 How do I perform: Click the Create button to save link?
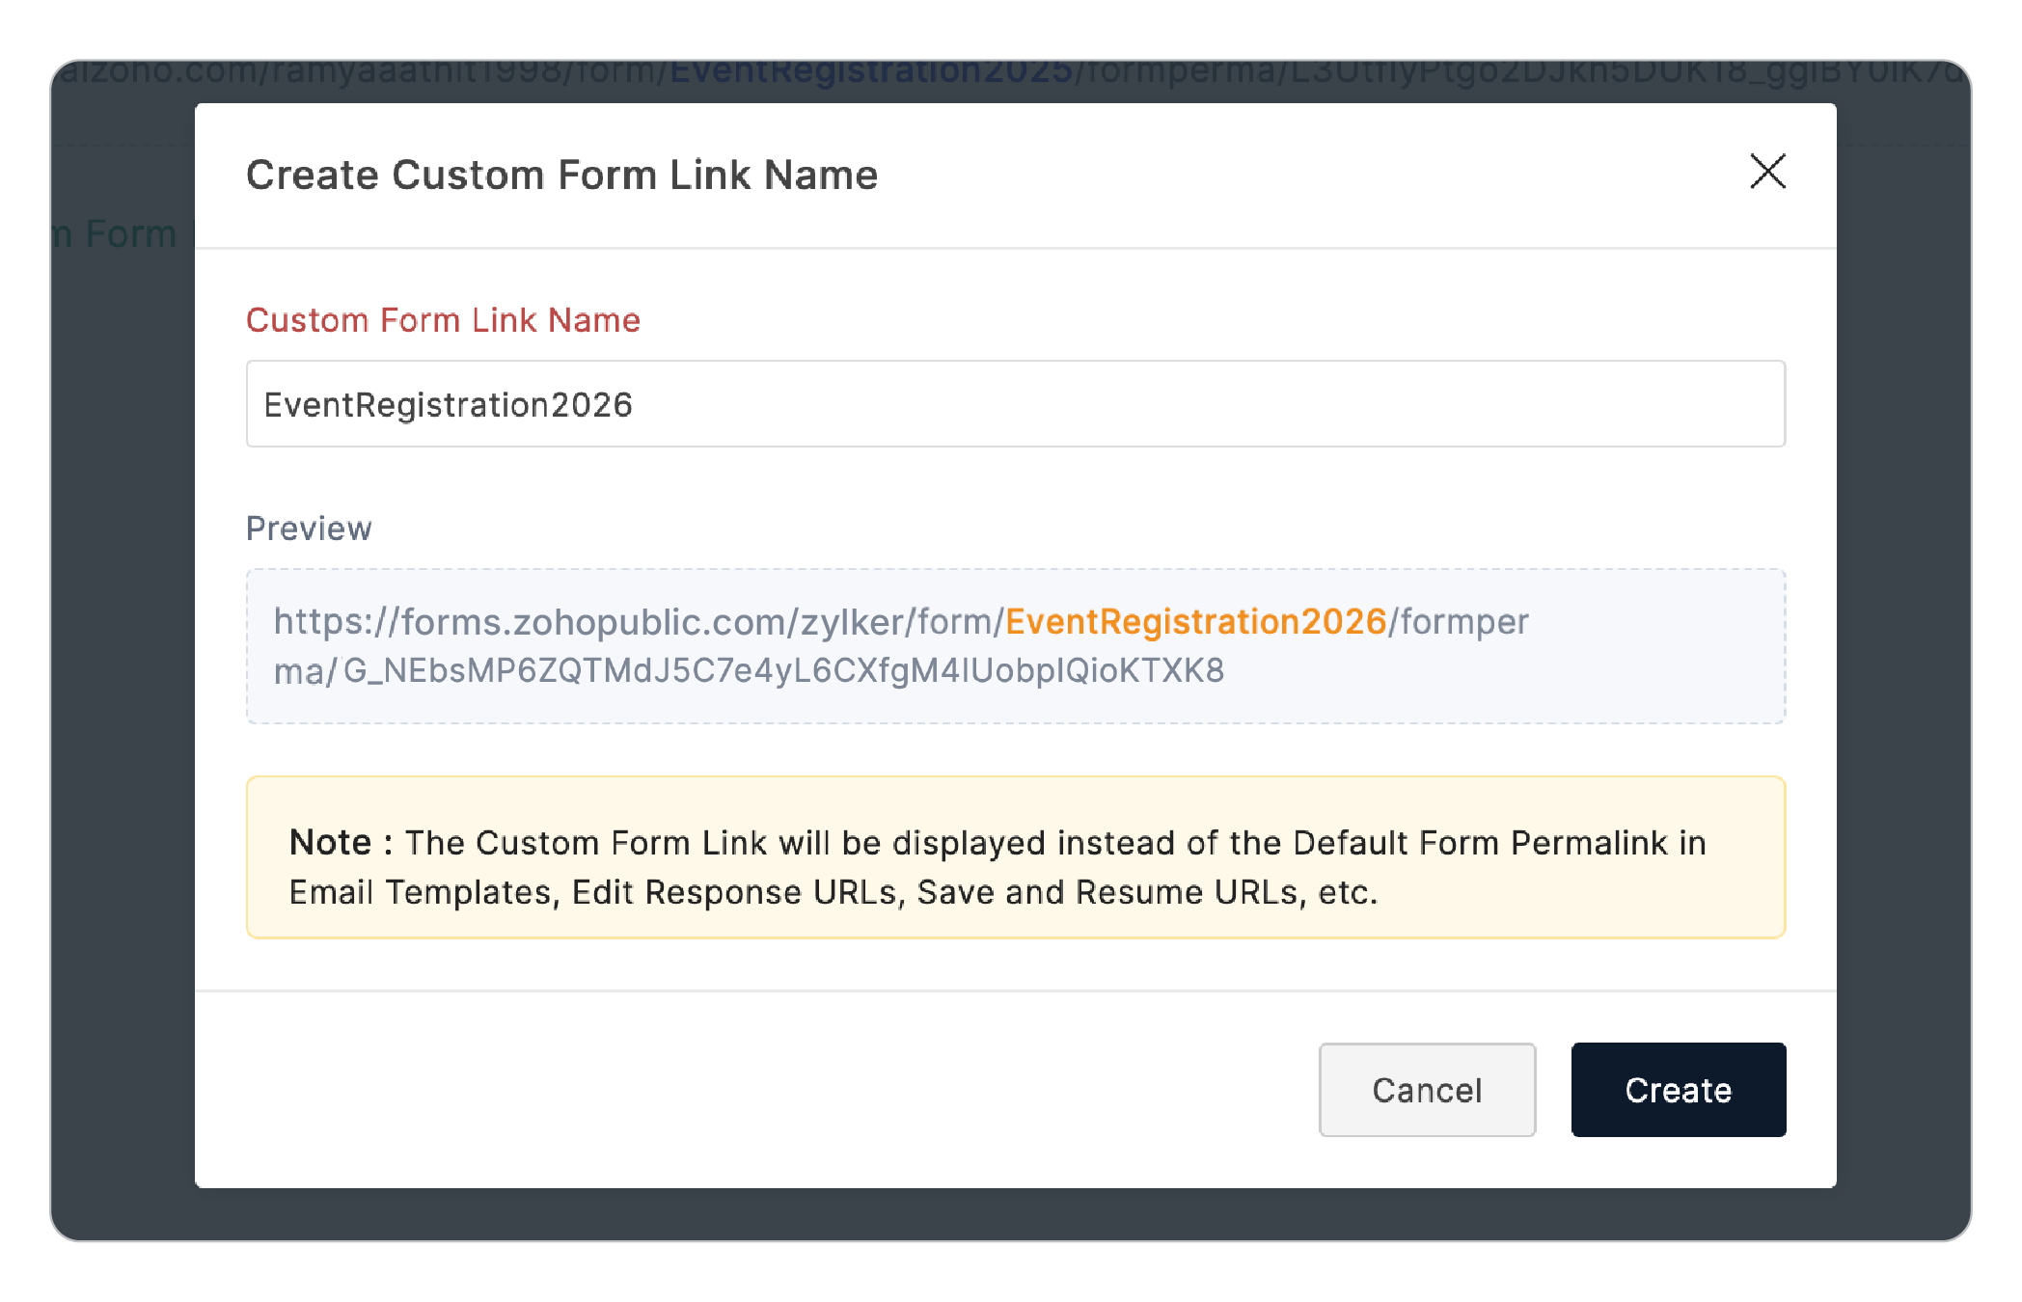click(x=1678, y=1089)
